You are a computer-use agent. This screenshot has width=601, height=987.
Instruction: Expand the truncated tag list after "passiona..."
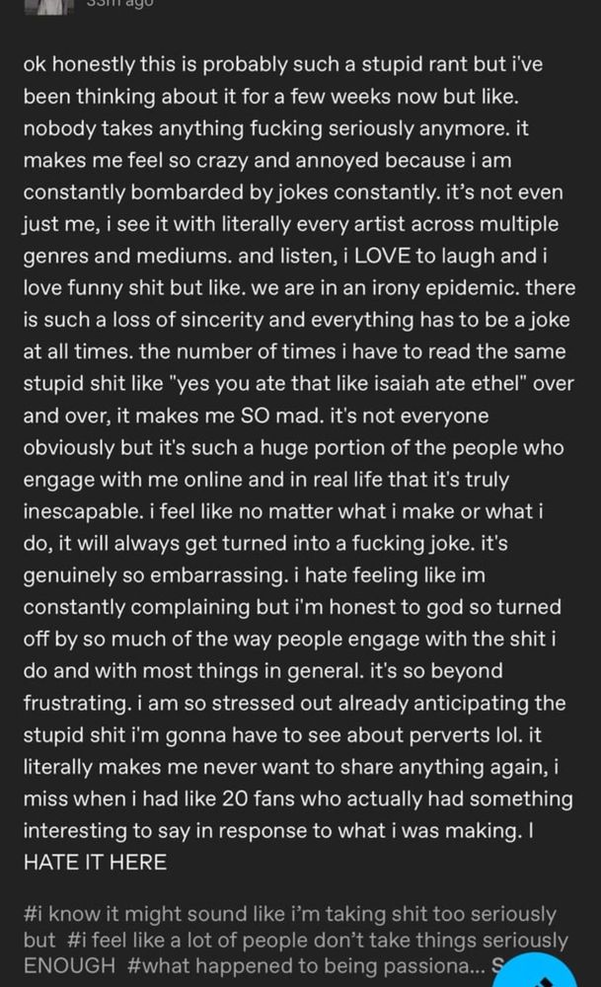[496, 966]
